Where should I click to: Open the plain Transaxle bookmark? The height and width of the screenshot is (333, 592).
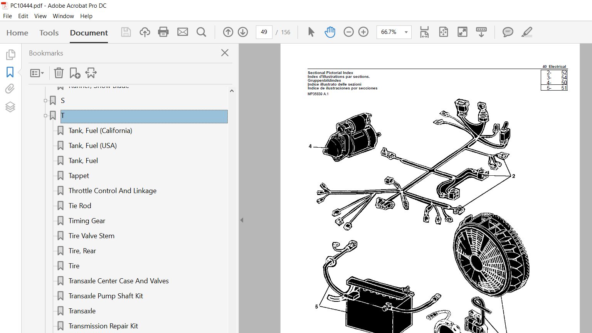82,311
